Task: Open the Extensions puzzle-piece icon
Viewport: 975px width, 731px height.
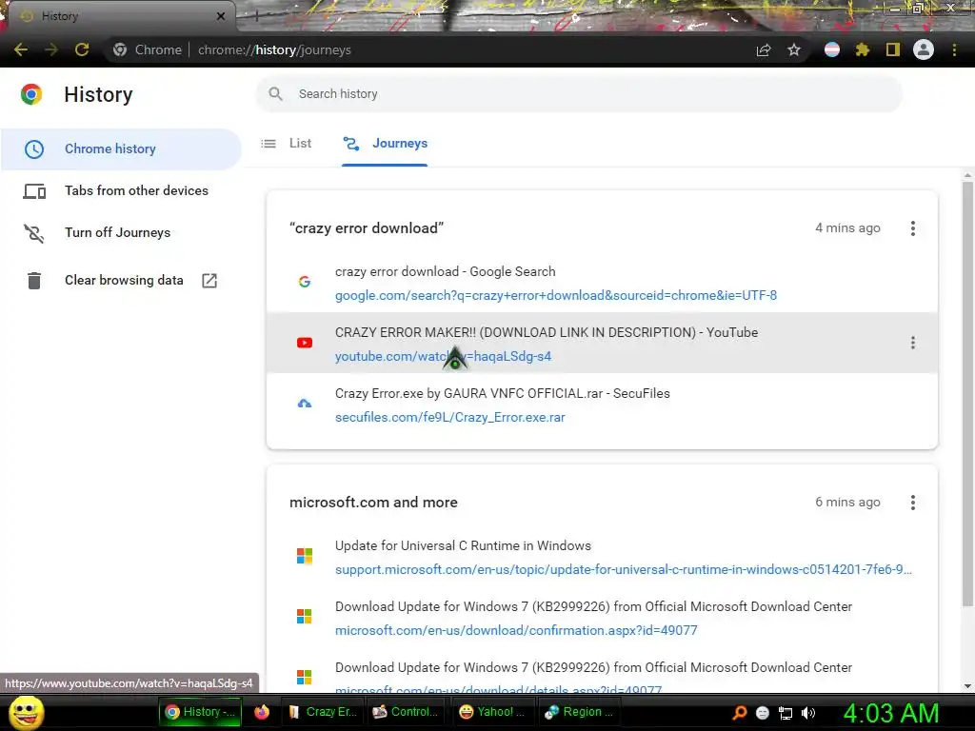Action: [862, 49]
